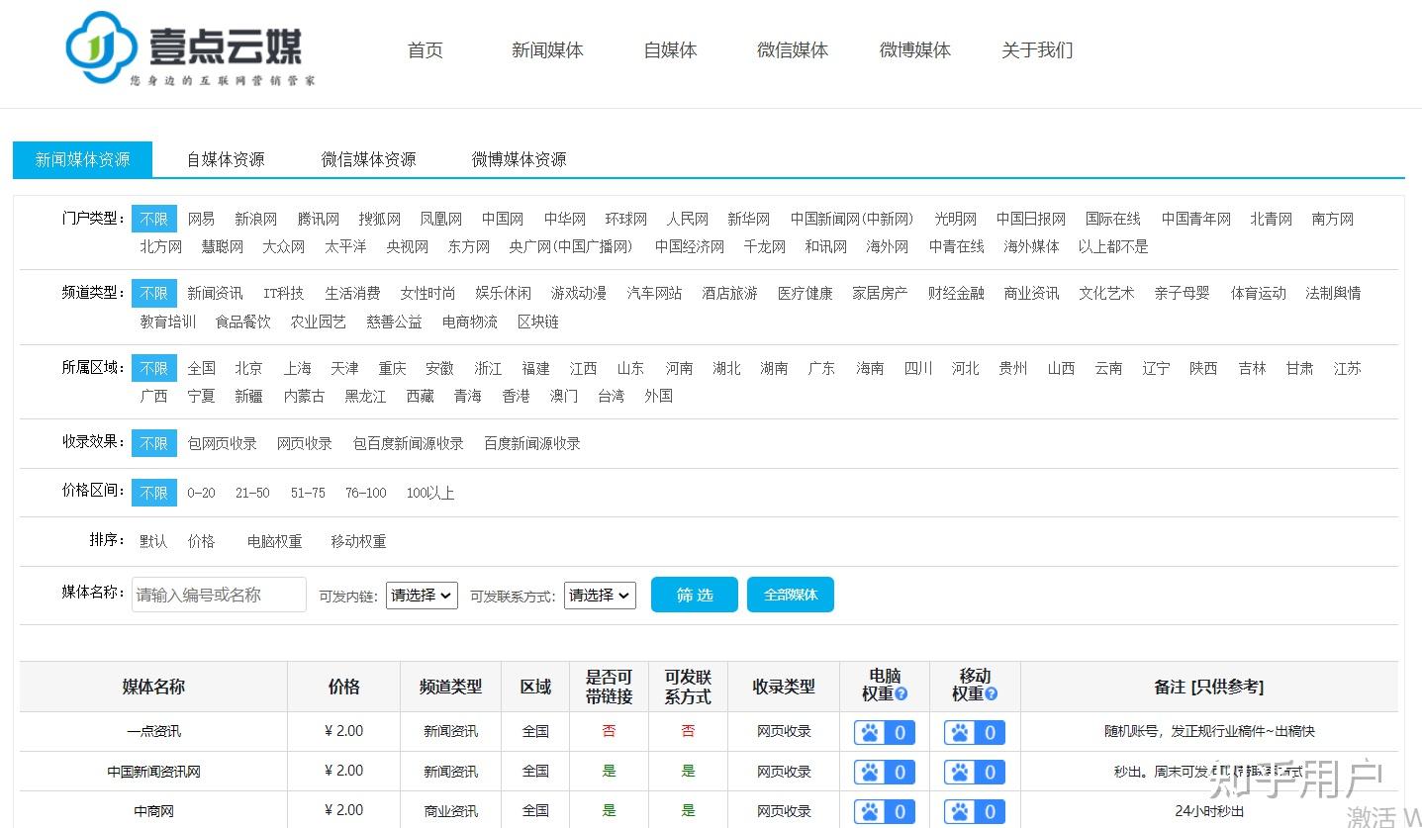
Task: Filter region by 黑龙江
Action: (x=365, y=396)
